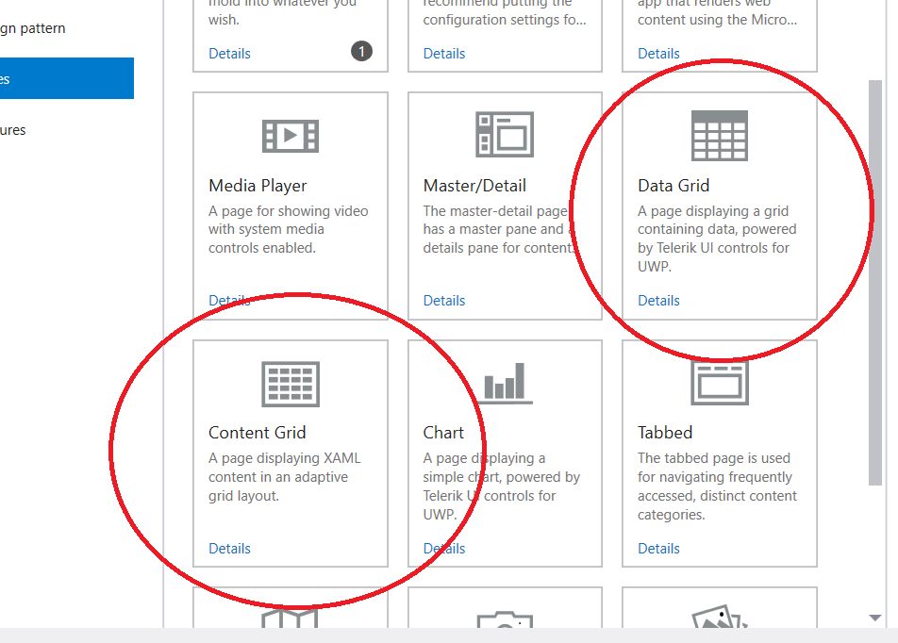Viewport: 898px width, 643px height.
Task: Open Details link in Content Grid card
Action: tap(229, 549)
